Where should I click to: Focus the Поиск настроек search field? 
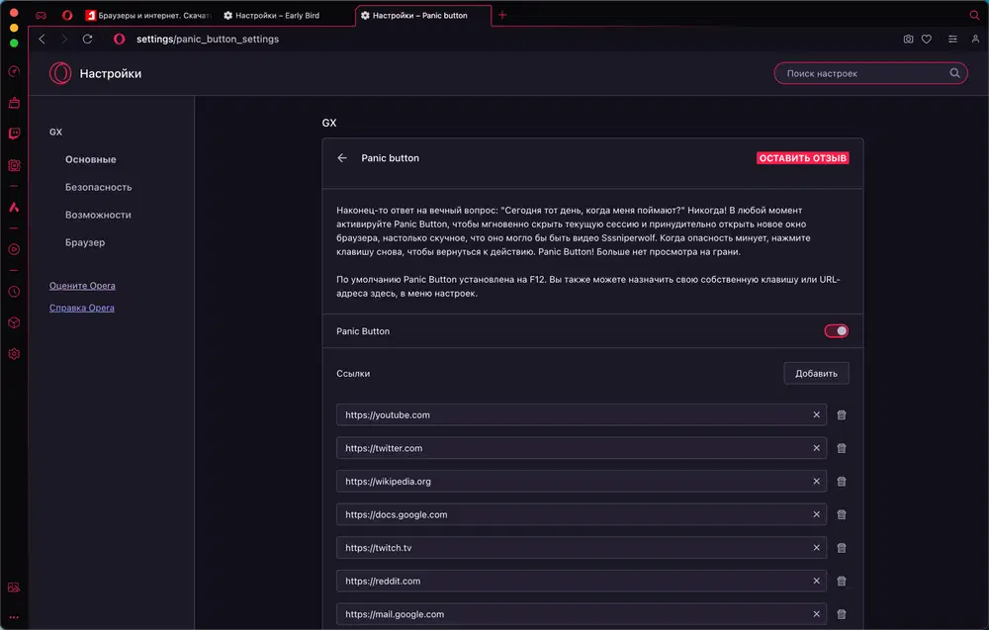[865, 73]
